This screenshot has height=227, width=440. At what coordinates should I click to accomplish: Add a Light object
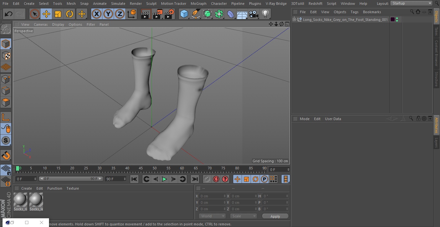pyautogui.click(x=265, y=14)
